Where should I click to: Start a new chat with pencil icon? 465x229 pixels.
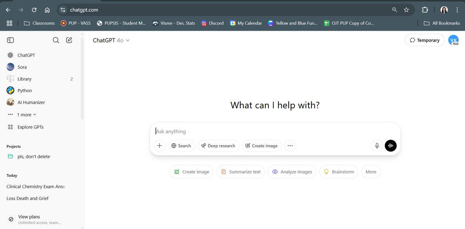(x=69, y=40)
